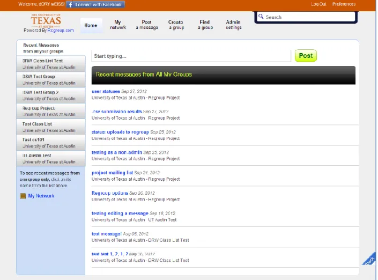Open Post a message menu item
This screenshot has height=280, width=378.
tap(147, 25)
